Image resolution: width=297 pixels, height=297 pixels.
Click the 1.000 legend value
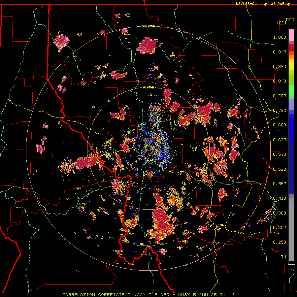click(x=280, y=37)
